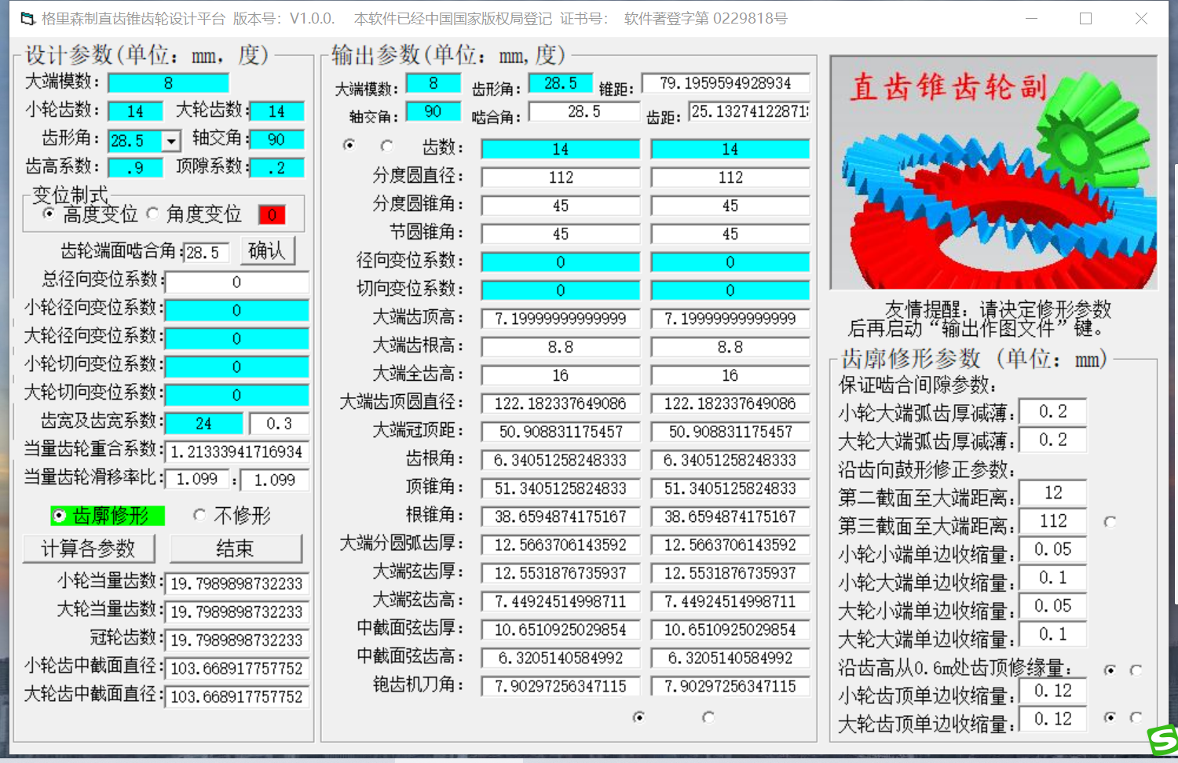Viewport: 1178px width, 763px height.
Task: Click the 大端模数 design input field
Action: (x=168, y=83)
